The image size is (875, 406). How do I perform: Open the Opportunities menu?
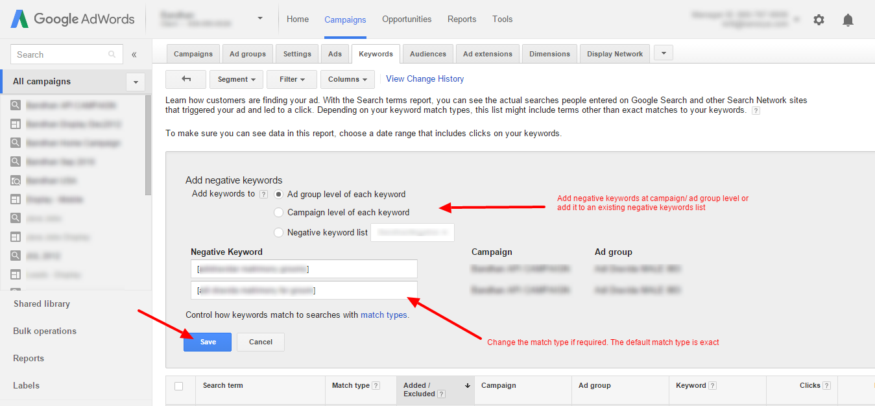coord(407,19)
